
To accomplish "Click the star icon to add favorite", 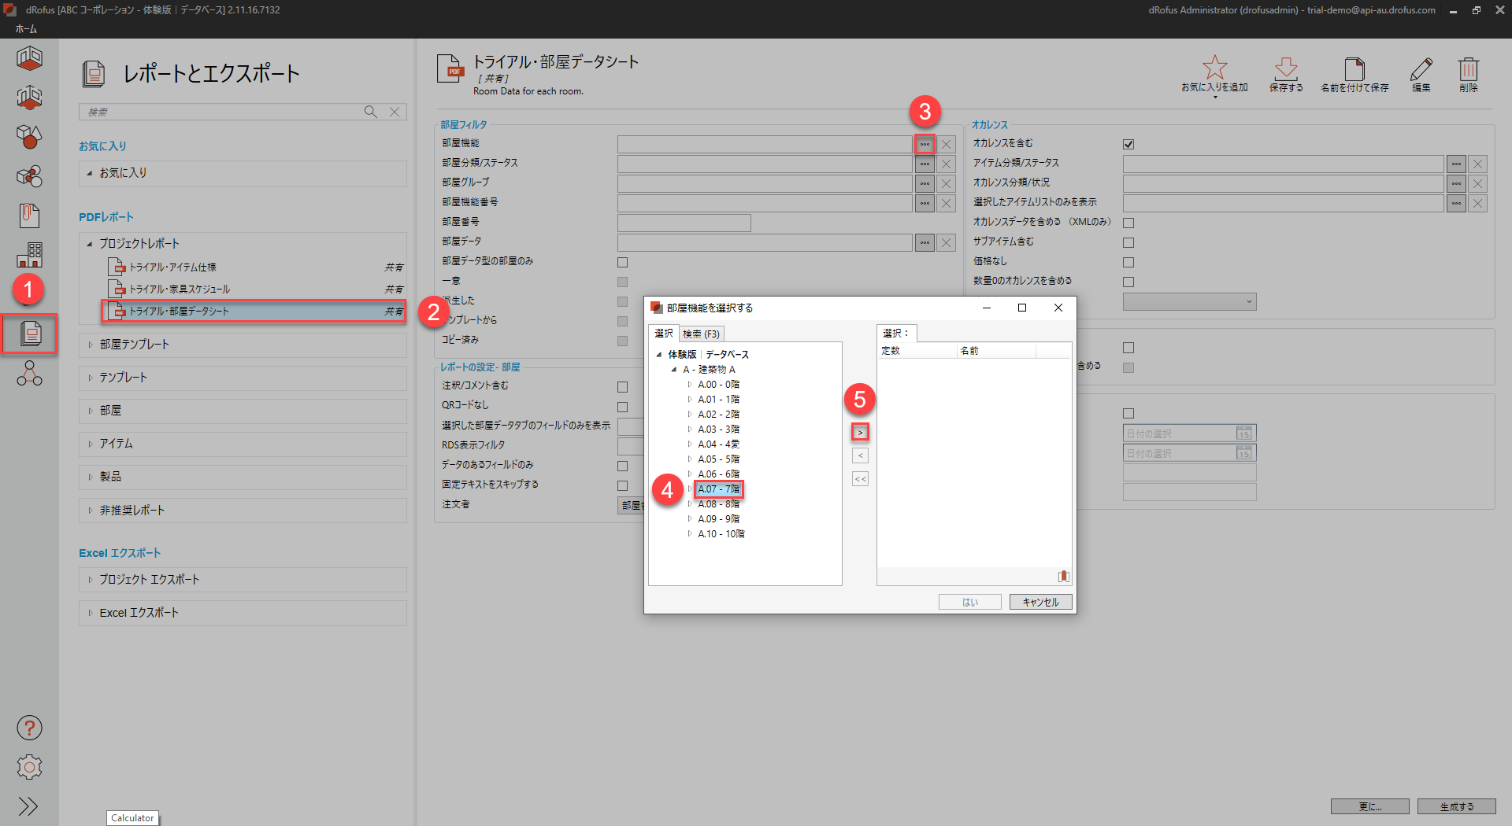I will pyautogui.click(x=1214, y=68).
